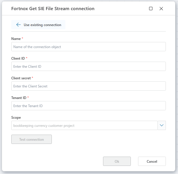Click the Tenant ID label
This screenshot has height=174, width=178.
coord(19,98)
